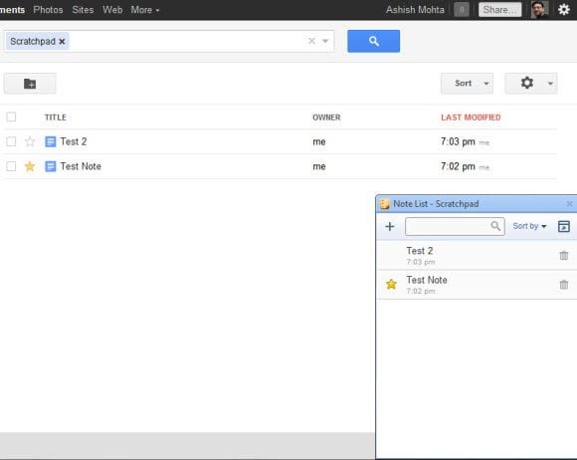This screenshot has height=460, width=577.
Task: Open the Test Note document title
Action: (x=81, y=166)
